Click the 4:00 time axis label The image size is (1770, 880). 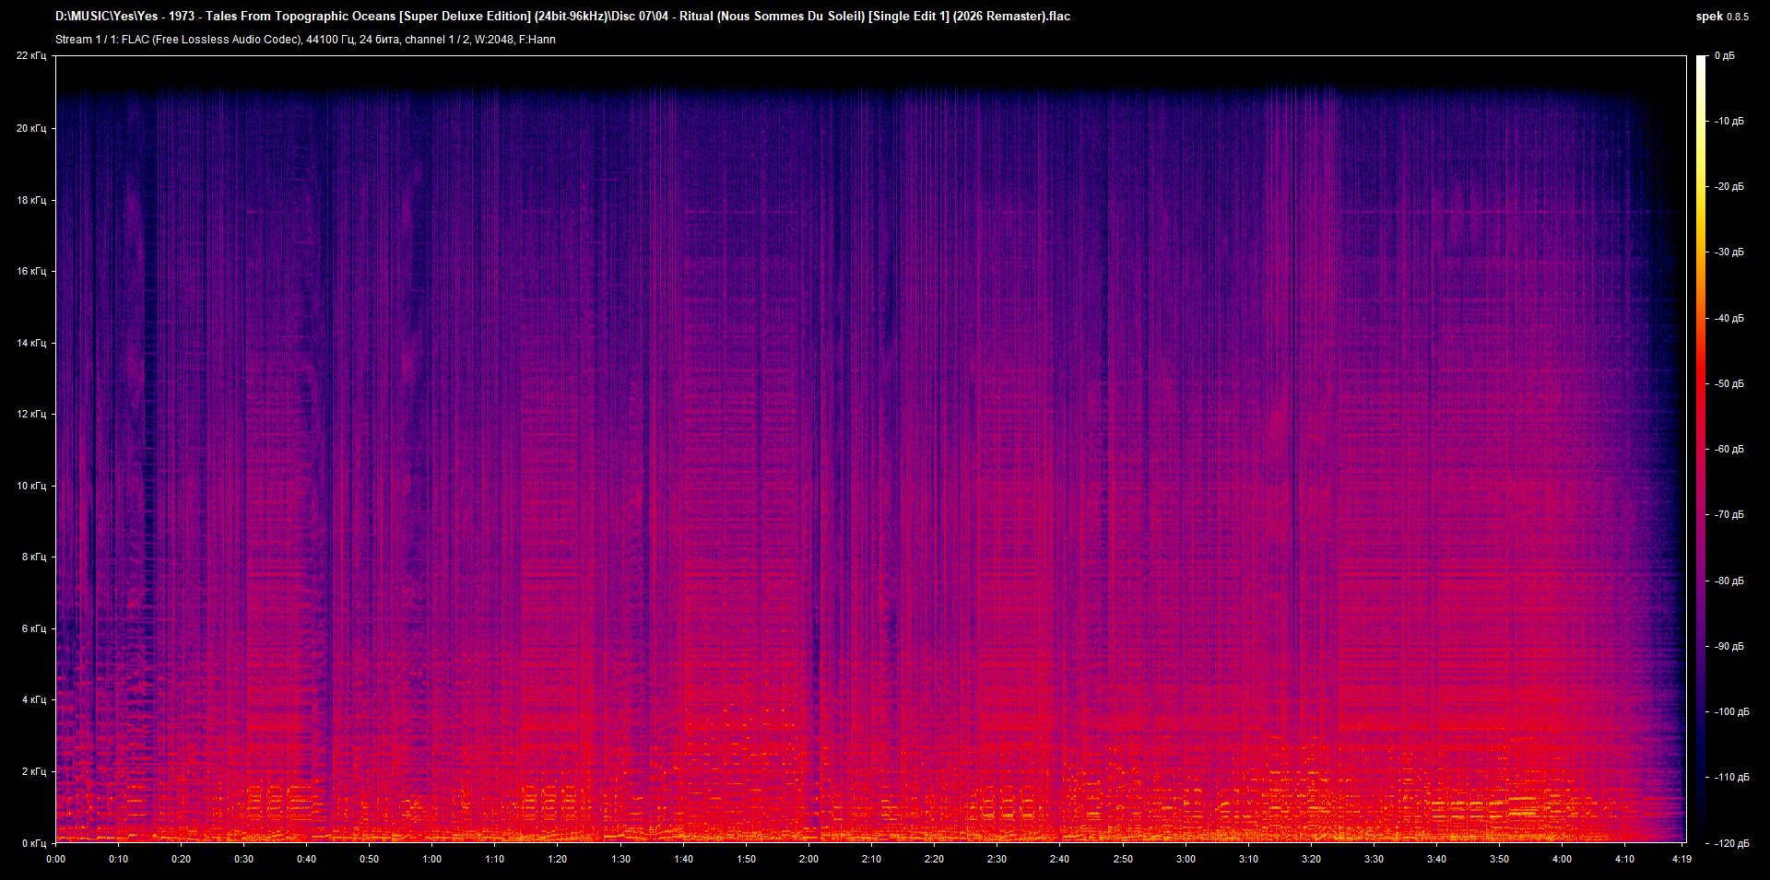coord(1562,859)
